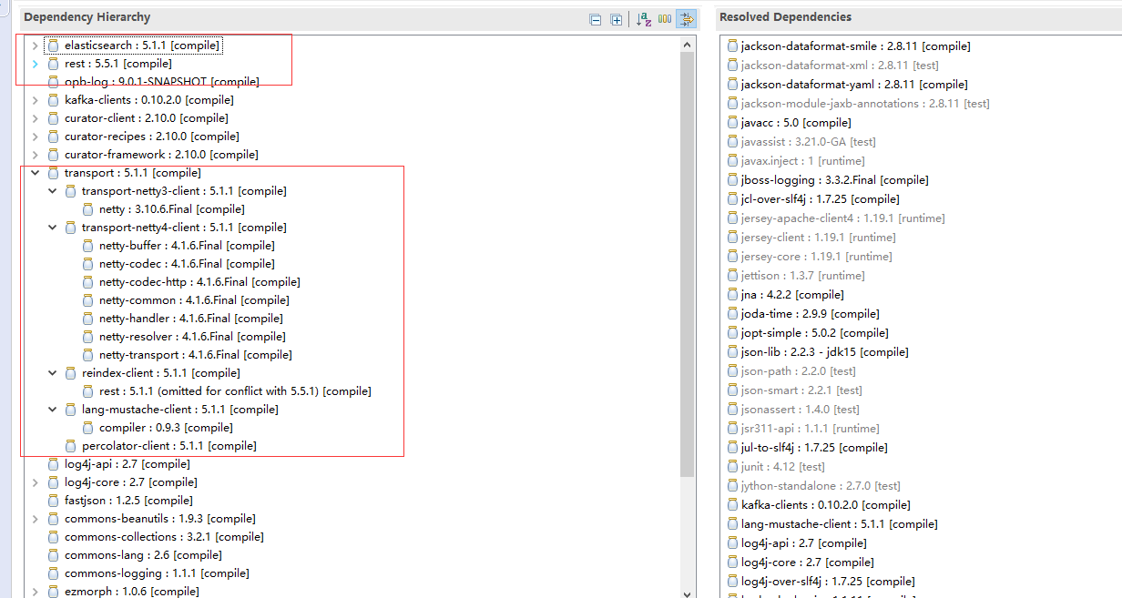The width and height of the screenshot is (1122, 598).
Task: Expand curator-recipes : 2.10.0 node
Action: (35, 137)
